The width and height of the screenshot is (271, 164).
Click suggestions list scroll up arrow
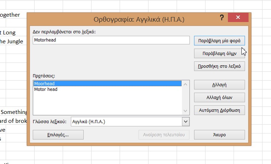pos(185,84)
